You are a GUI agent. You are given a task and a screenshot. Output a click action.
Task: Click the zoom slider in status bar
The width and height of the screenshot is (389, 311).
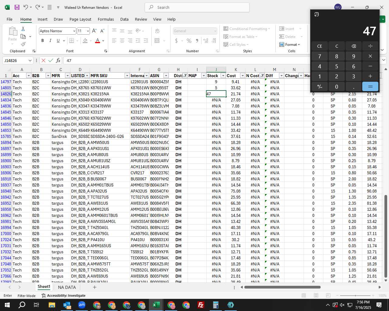click(356, 296)
